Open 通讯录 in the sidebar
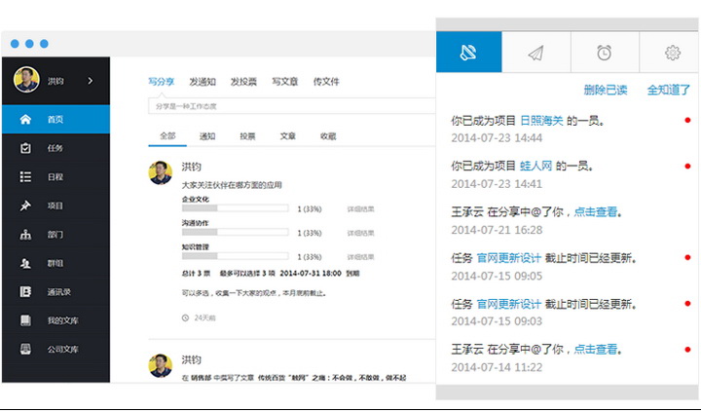Viewport: 701px width, 411px height. coord(55,291)
